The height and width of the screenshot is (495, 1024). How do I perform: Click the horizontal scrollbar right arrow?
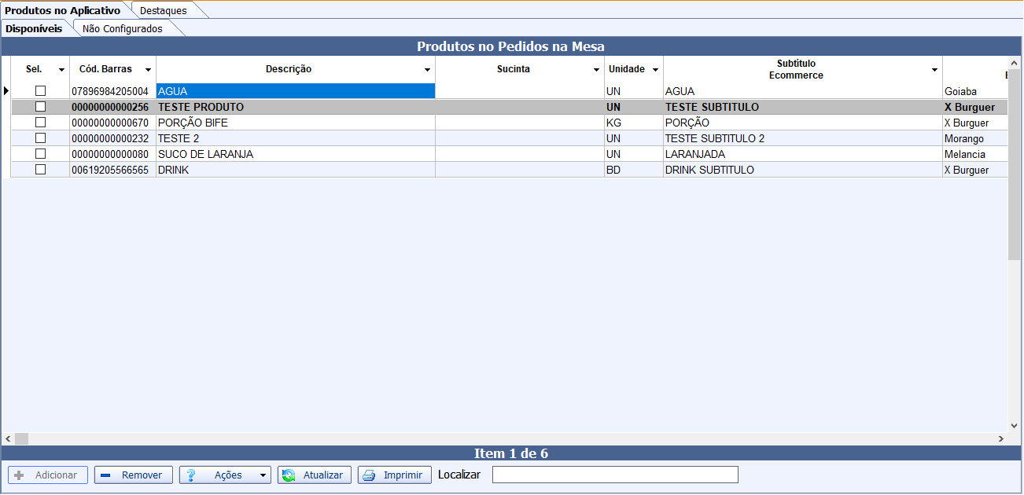pyautogui.click(x=1001, y=438)
